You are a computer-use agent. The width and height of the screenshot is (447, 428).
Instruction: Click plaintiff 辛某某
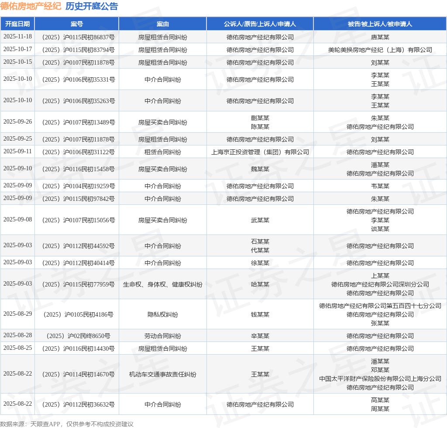tap(260, 336)
